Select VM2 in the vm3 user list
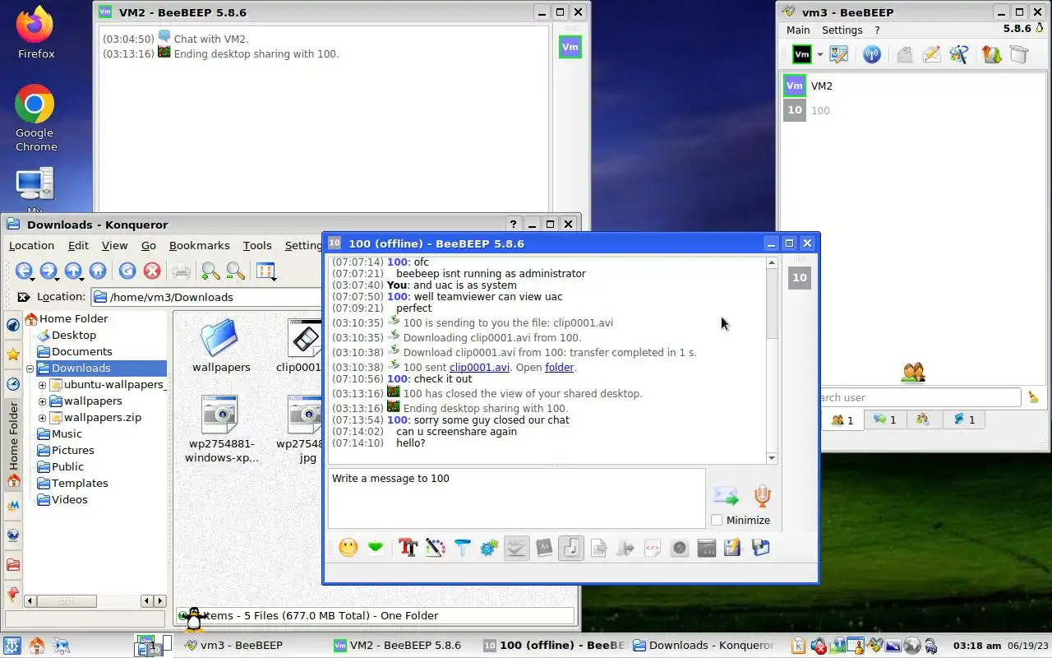This screenshot has height=658, width=1052. click(x=912, y=86)
